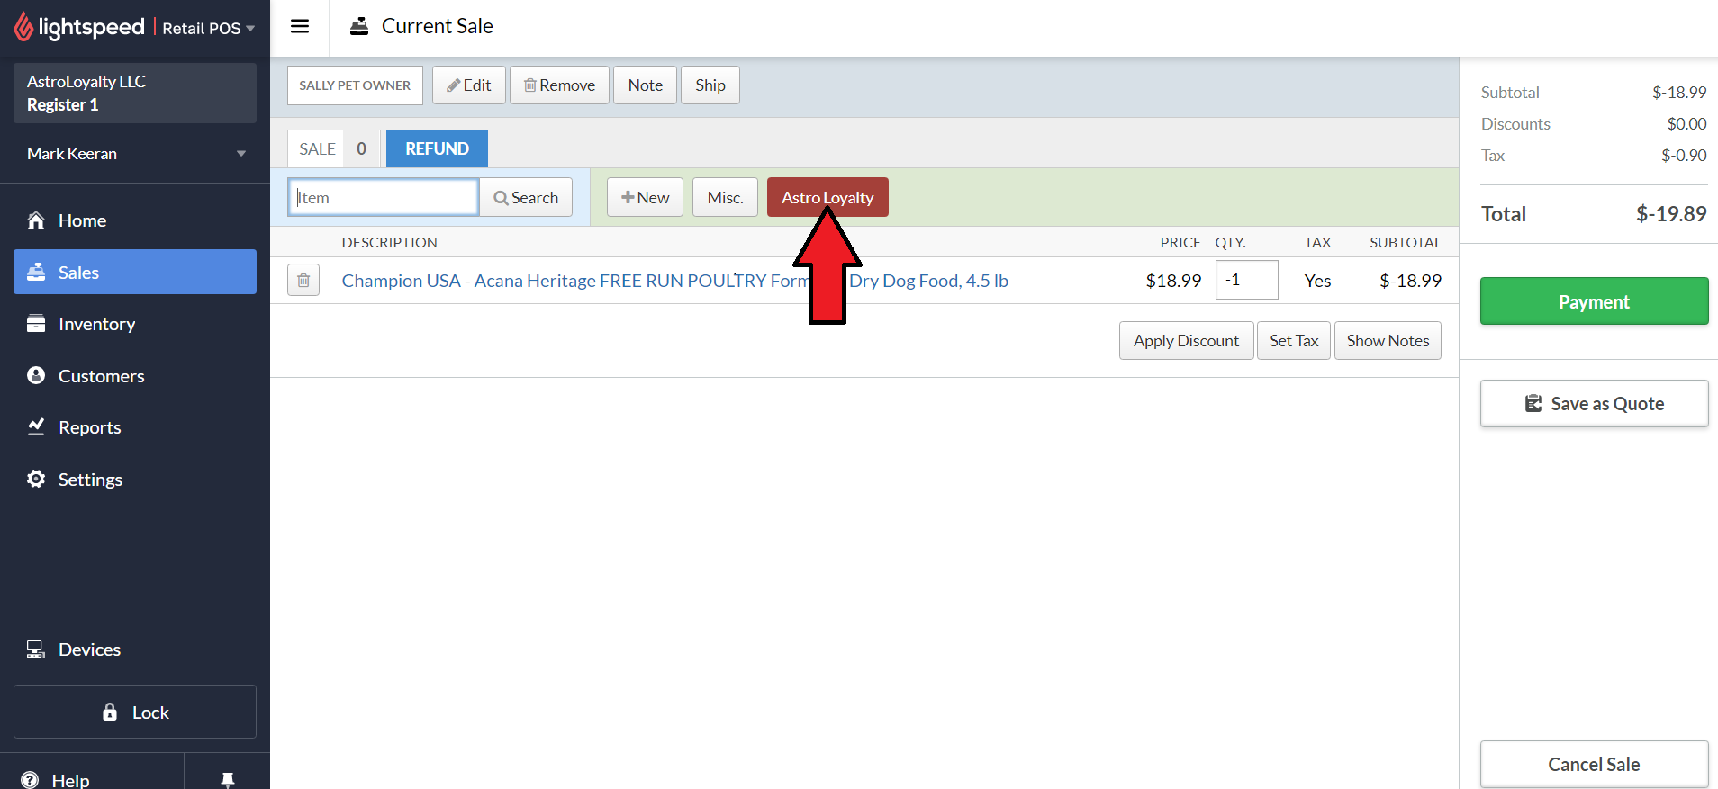Add a Note to the sale
Screen dimensions: 1718x789
[645, 85]
